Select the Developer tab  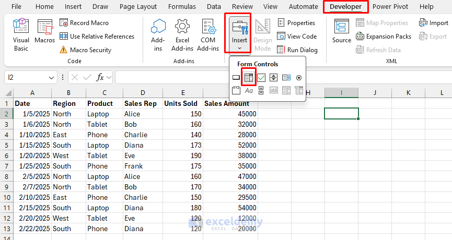pyautogui.click(x=345, y=6)
